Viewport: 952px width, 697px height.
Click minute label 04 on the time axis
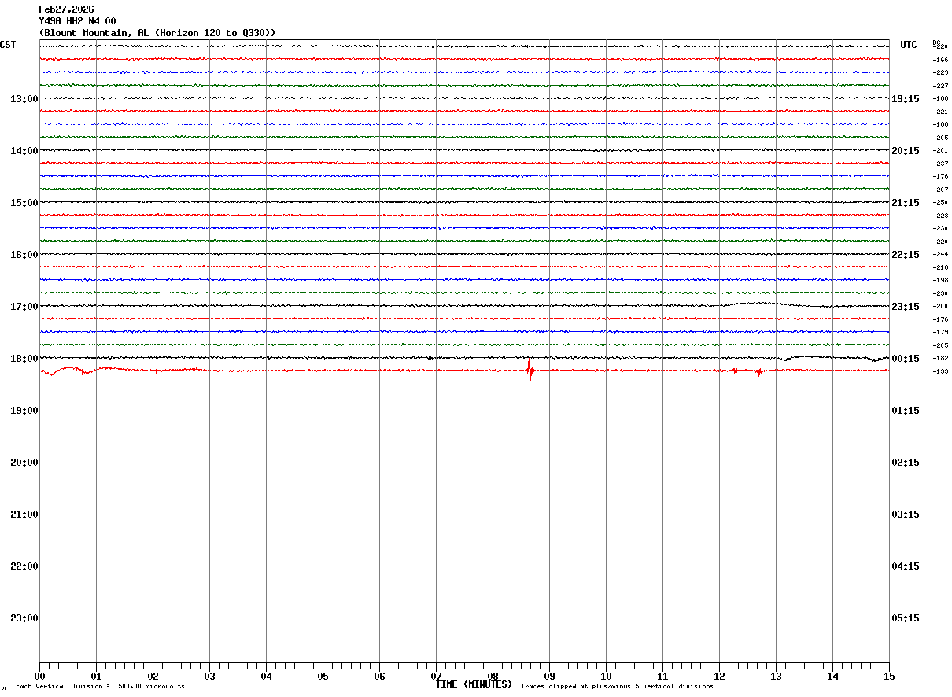point(266,676)
